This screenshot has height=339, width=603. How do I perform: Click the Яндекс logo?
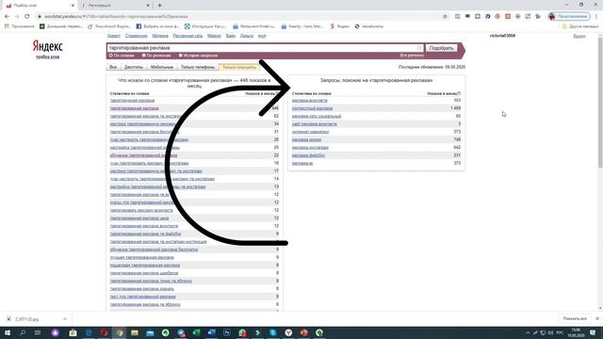(x=47, y=46)
